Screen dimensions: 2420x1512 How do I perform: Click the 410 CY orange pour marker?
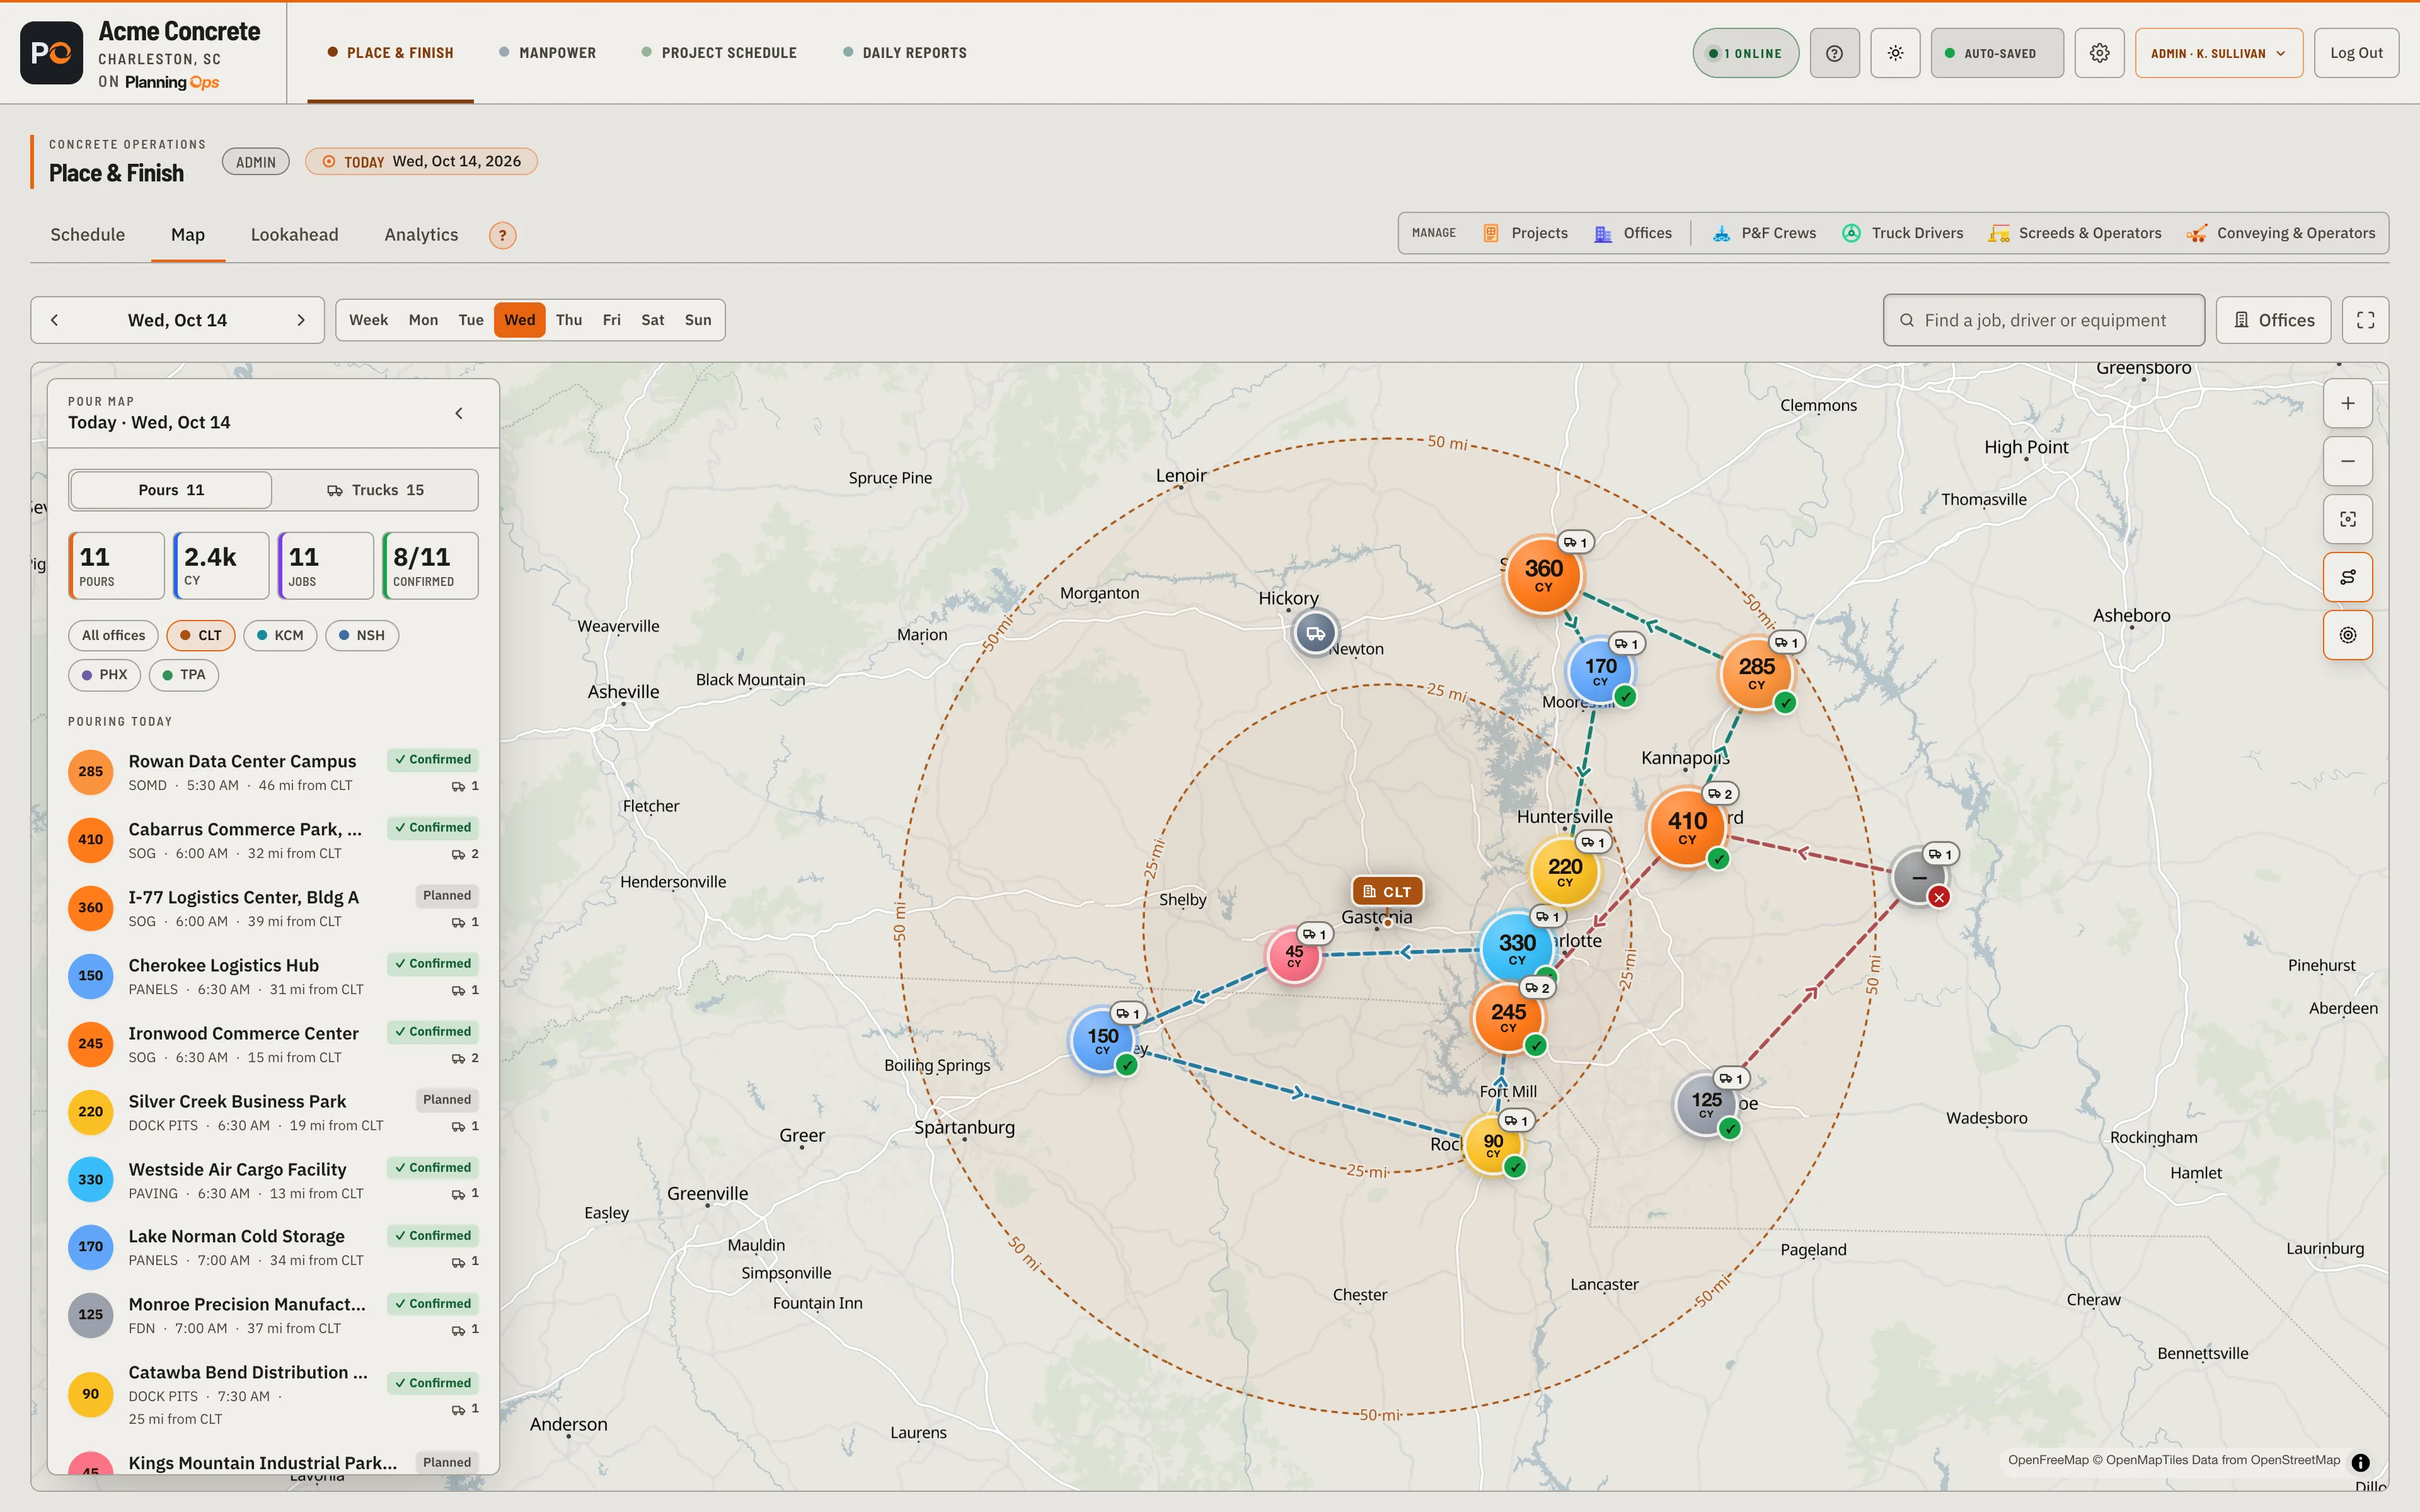(1687, 827)
